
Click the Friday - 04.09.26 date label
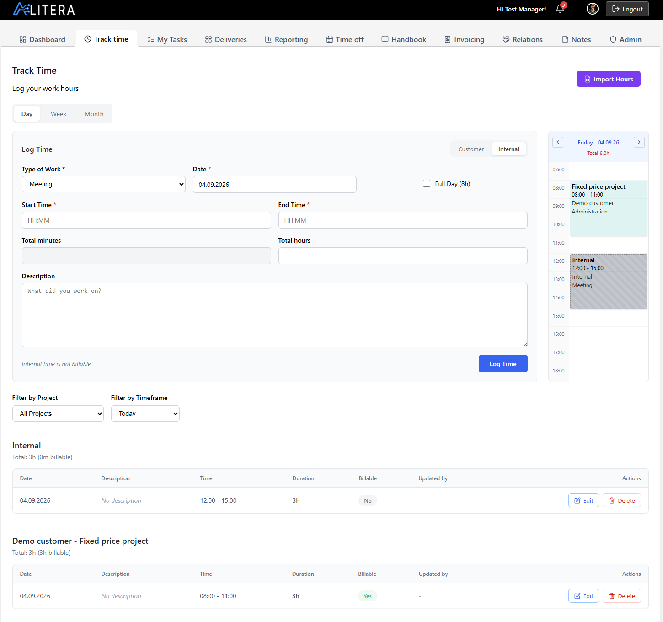pyautogui.click(x=598, y=143)
